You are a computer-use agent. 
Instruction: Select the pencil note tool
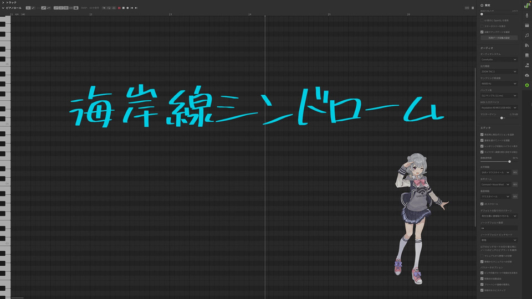coord(33,8)
